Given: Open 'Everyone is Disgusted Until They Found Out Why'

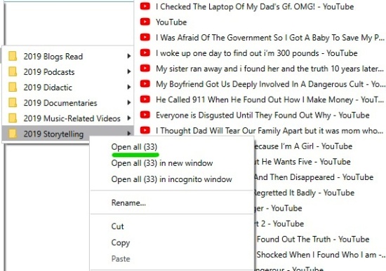Looking at the screenshot, I should 262,115.
